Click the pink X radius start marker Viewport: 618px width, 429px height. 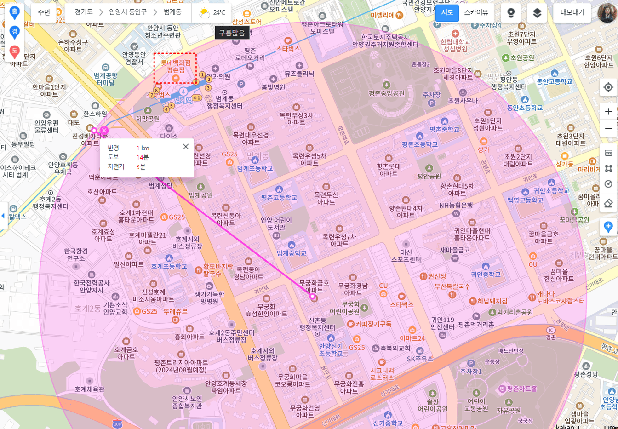click(x=104, y=131)
